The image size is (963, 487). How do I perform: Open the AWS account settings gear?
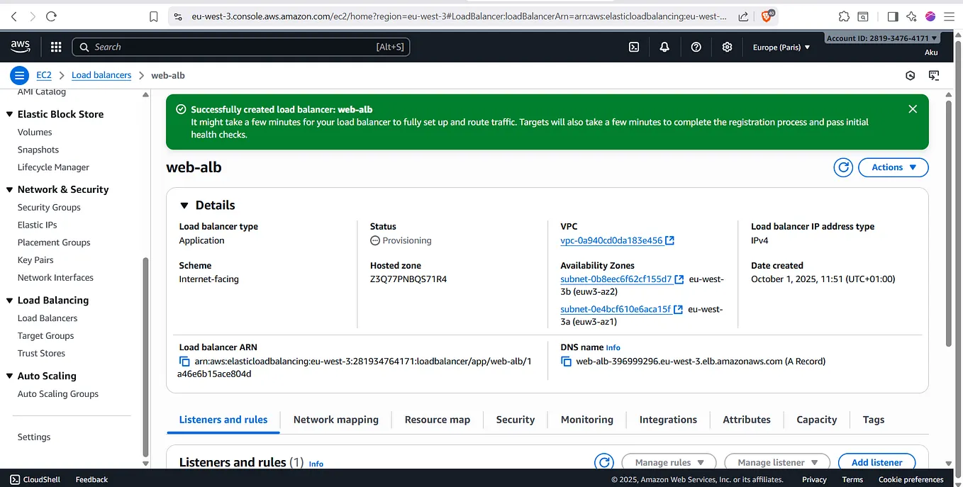pyautogui.click(x=727, y=47)
